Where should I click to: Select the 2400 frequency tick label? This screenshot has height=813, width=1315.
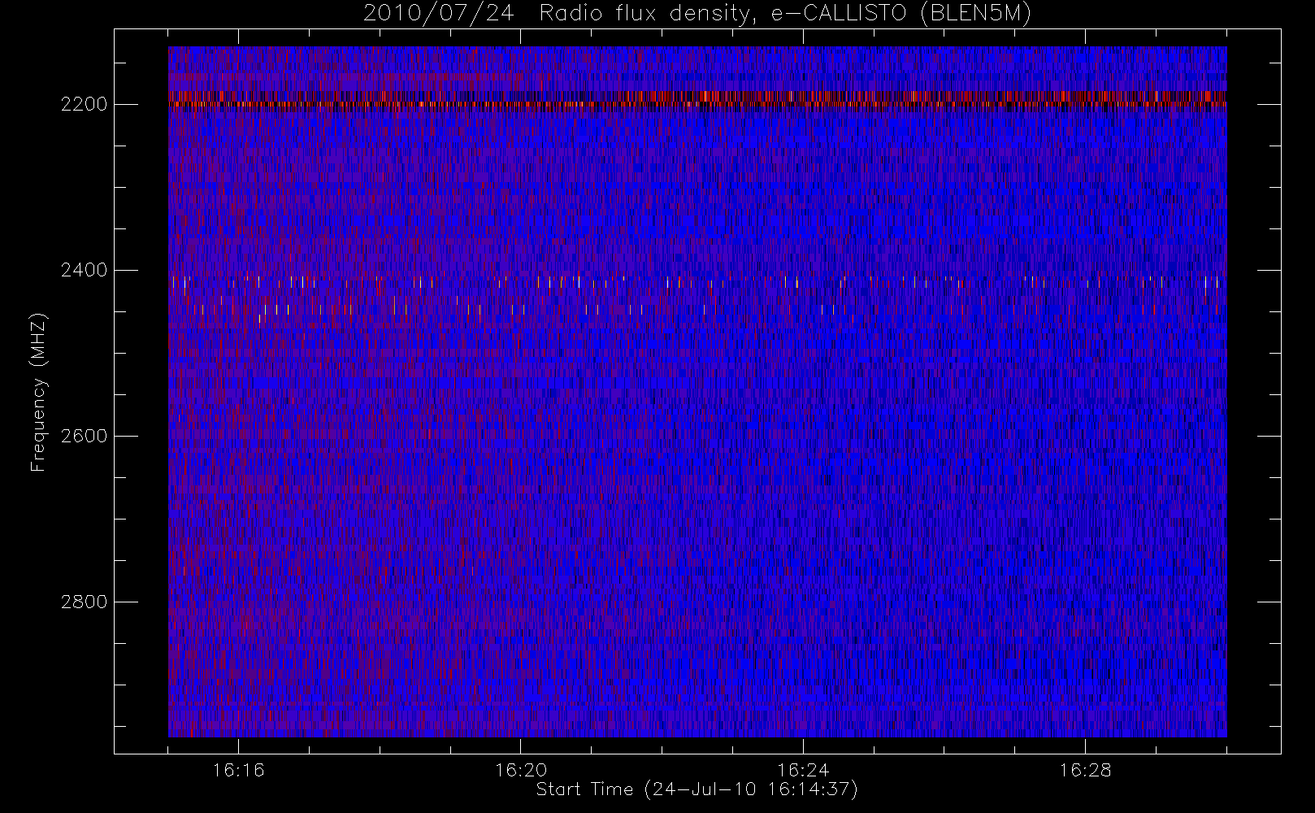tap(85, 271)
